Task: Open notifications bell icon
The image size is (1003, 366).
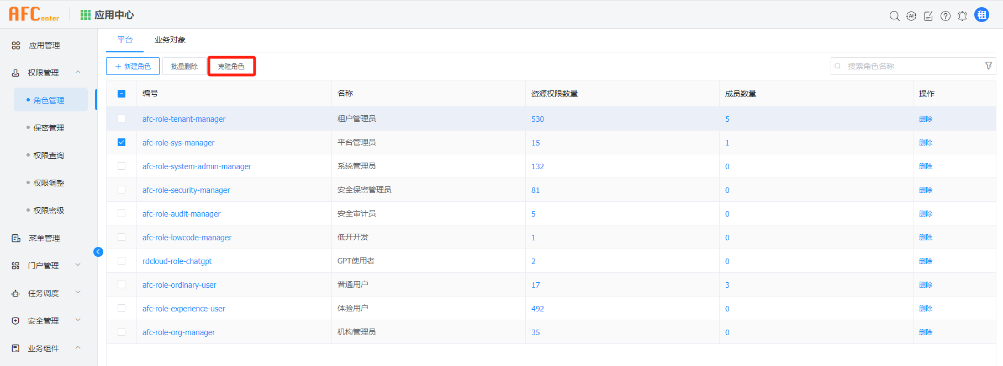Action: 962,16
